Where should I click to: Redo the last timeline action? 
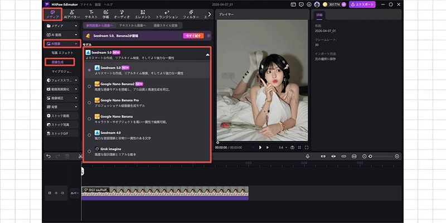[58, 156]
